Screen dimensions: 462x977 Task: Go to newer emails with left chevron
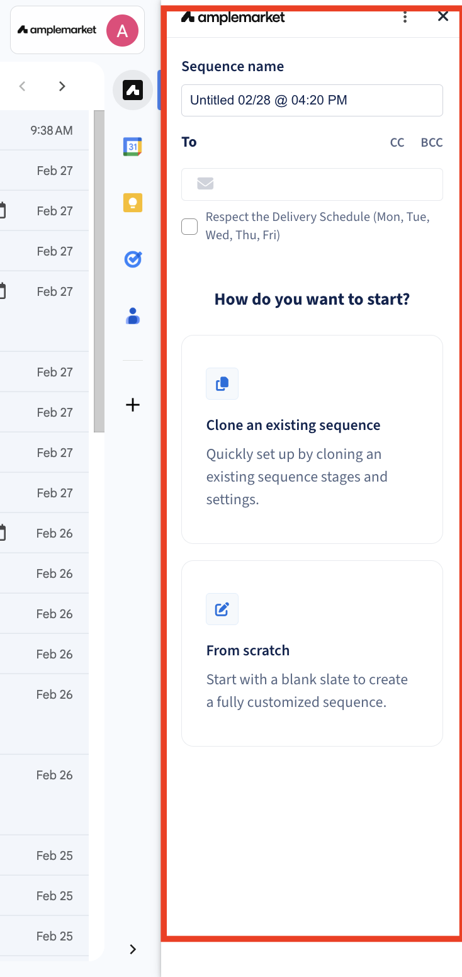23,86
